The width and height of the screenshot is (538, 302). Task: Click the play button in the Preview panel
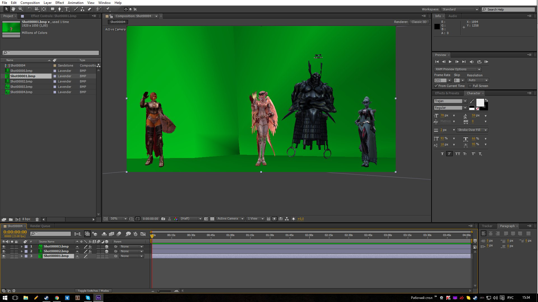click(450, 62)
